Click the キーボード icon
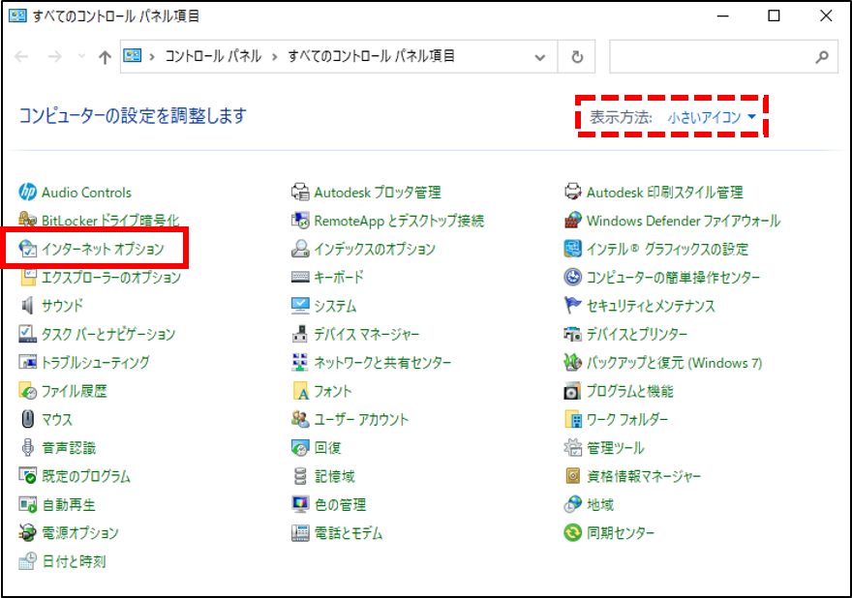This screenshot has height=598, width=852. [x=300, y=277]
